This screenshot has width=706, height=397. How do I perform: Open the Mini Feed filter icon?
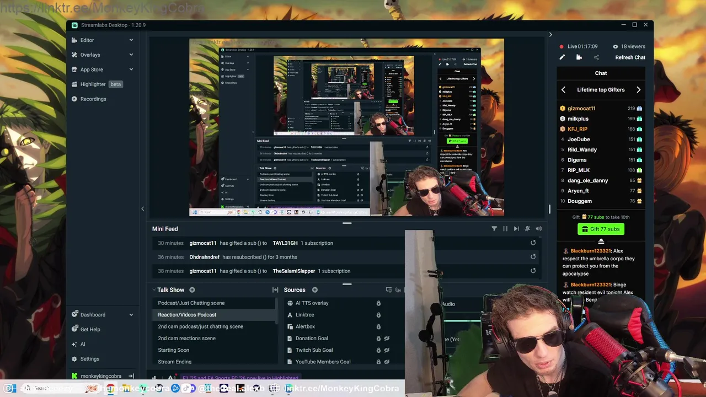coord(494,229)
